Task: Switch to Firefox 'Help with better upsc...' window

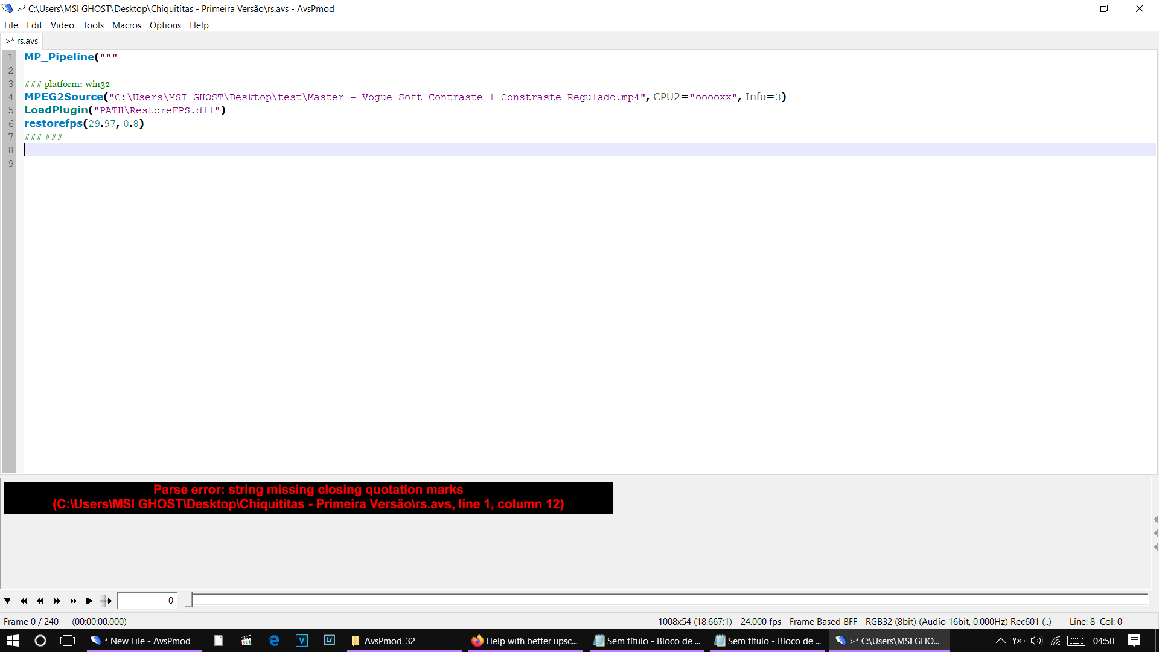Action: coord(525,641)
